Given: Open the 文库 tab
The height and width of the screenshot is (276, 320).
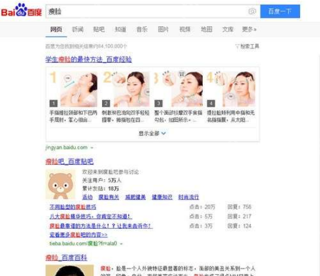Looking at the screenshot, I should [x=228, y=30].
